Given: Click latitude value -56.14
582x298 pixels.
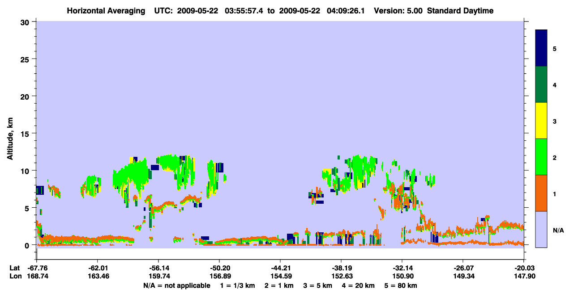Looking at the screenshot, I should tap(158, 268).
